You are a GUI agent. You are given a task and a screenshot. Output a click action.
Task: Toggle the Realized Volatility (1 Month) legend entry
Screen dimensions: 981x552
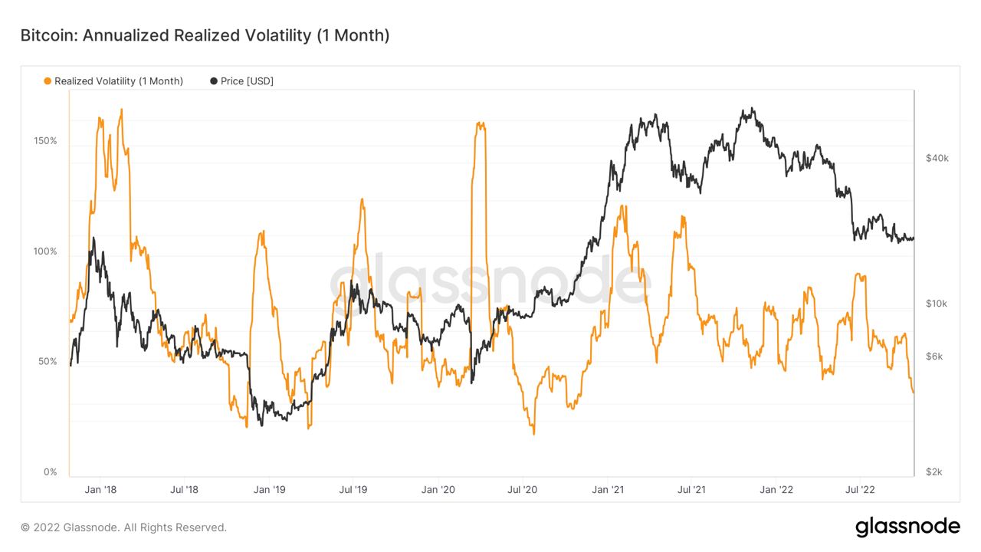coord(113,81)
